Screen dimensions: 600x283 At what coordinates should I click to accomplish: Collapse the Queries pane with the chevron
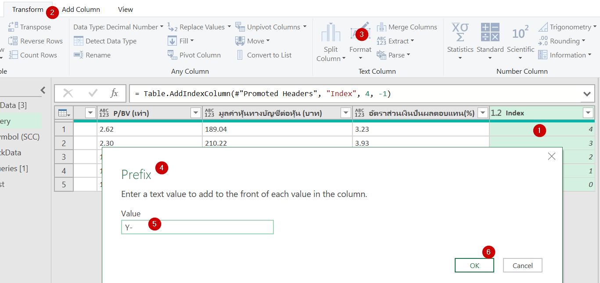43,90
